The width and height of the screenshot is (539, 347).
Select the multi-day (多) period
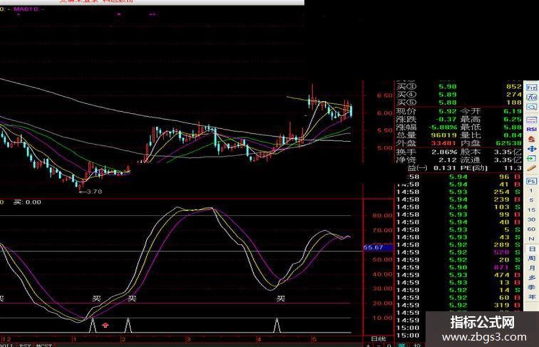click(x=532, y=277)
